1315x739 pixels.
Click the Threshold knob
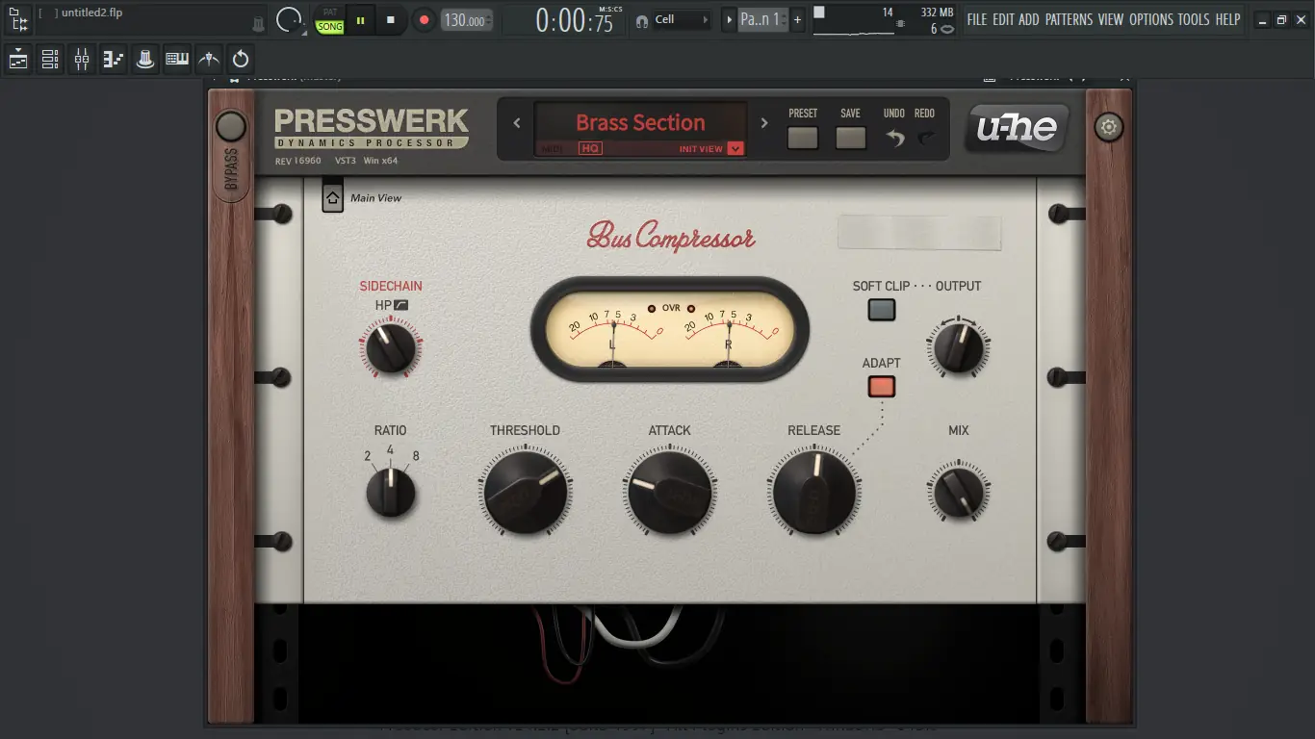tap(526, 493)
